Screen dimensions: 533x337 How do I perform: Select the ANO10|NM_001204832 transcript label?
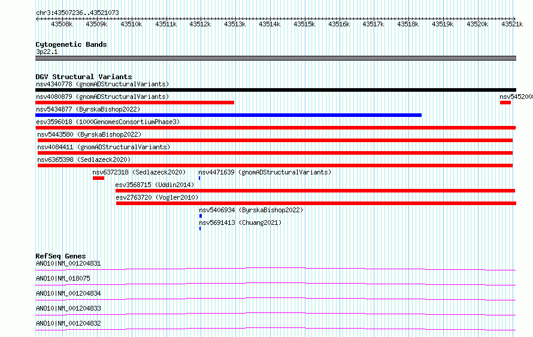click(x=68, y=323)
